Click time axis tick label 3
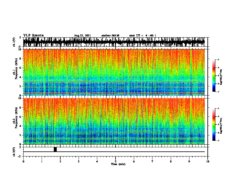 tap(79, 161)
